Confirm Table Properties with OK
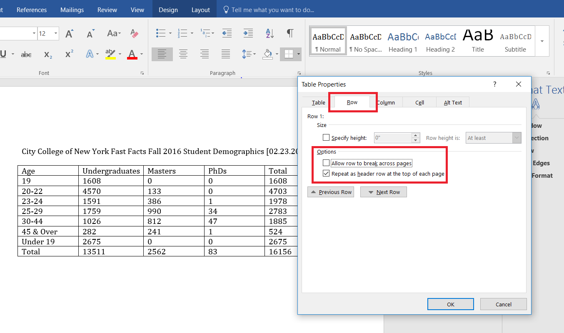This screenshot has height=333, width=564. point(451,304)
